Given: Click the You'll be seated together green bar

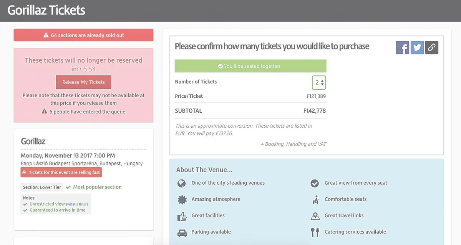Looking at the screenshot, I should 250,66.
